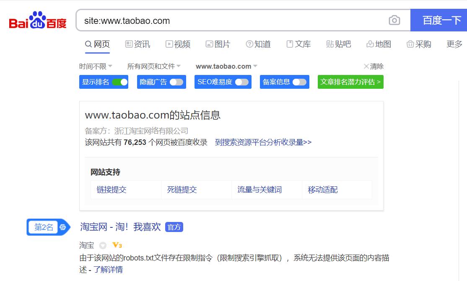Image resolution: width=467 pixels, height=281 pixels.
Task: Switch to the 视频 tab
Action: [178, 44]
